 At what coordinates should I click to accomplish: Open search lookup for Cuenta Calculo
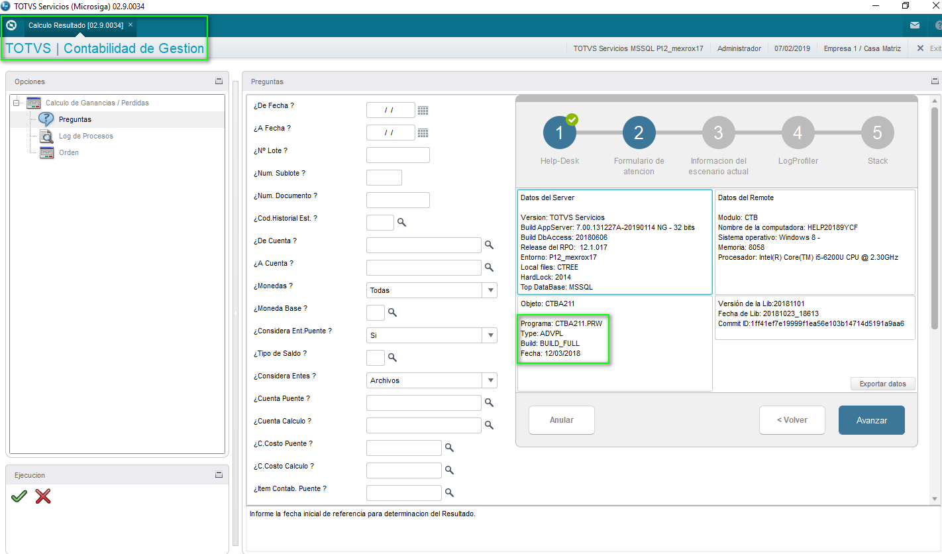coord(489,425)
